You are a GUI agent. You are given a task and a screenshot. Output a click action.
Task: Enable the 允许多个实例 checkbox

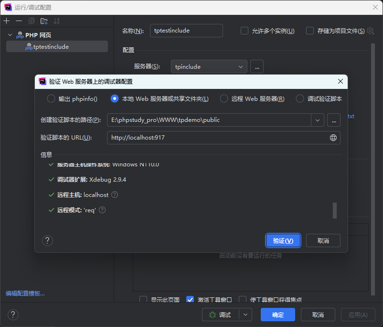245,31
